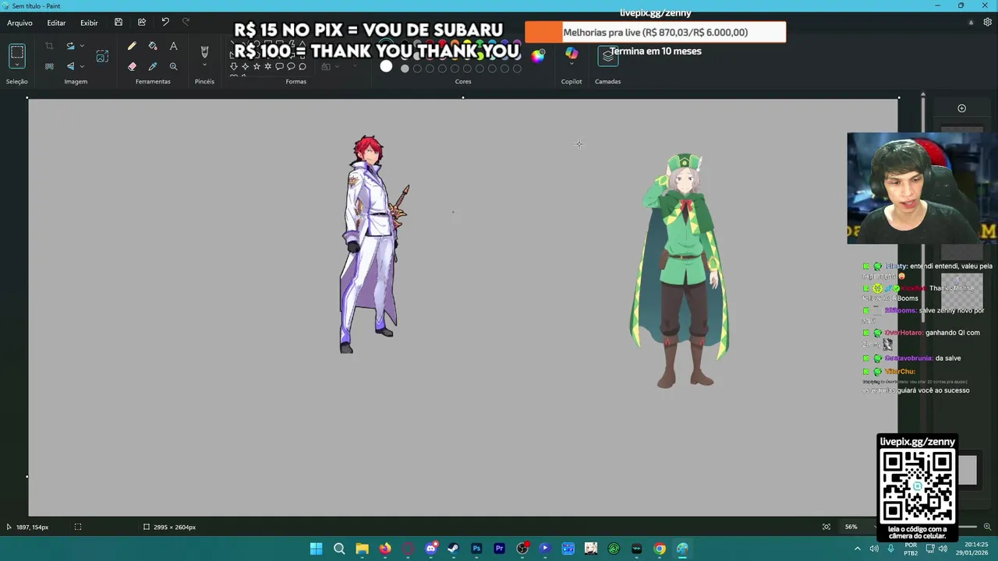Click the Rotate image icon

[70, 47]
